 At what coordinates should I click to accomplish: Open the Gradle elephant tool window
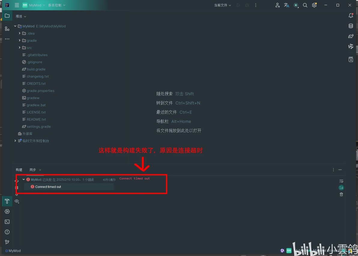pos(351,36)
